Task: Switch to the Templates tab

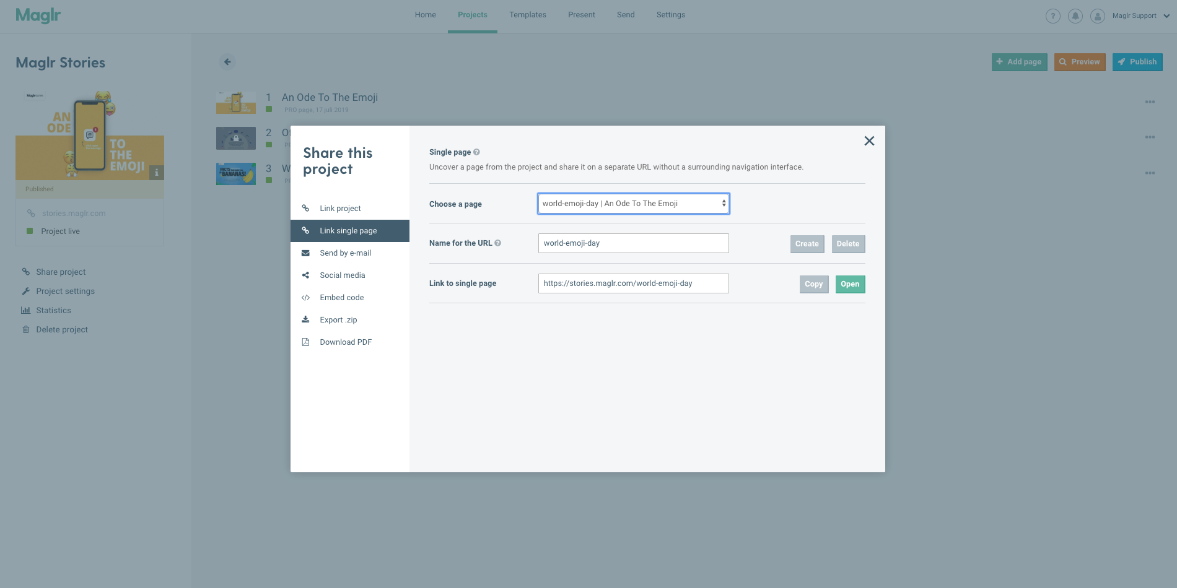Action: click(527, 14)
